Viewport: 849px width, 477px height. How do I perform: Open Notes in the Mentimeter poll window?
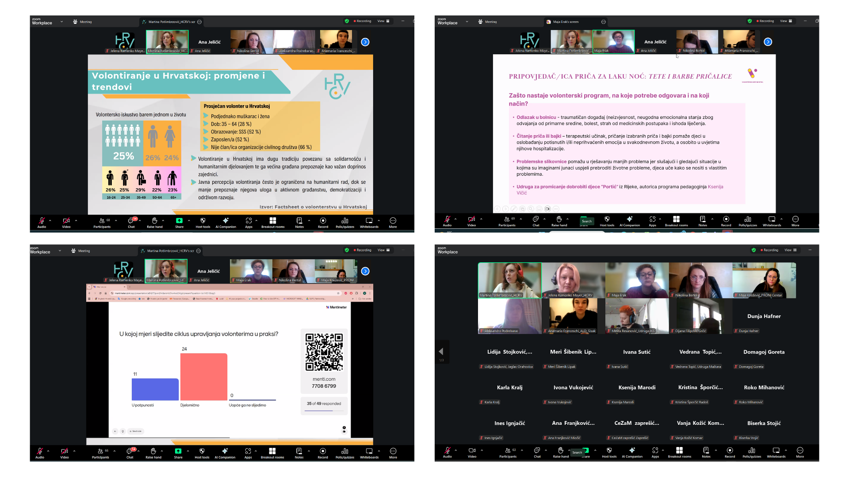tap(299, 452)
